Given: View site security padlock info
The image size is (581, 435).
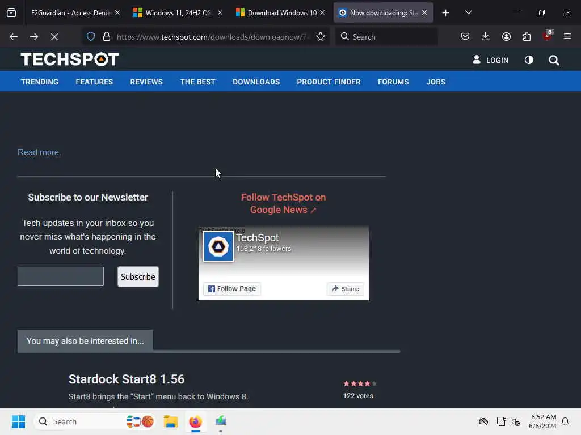Looking at the screenshot, I should pyautogui.click(x=107, y=36).
